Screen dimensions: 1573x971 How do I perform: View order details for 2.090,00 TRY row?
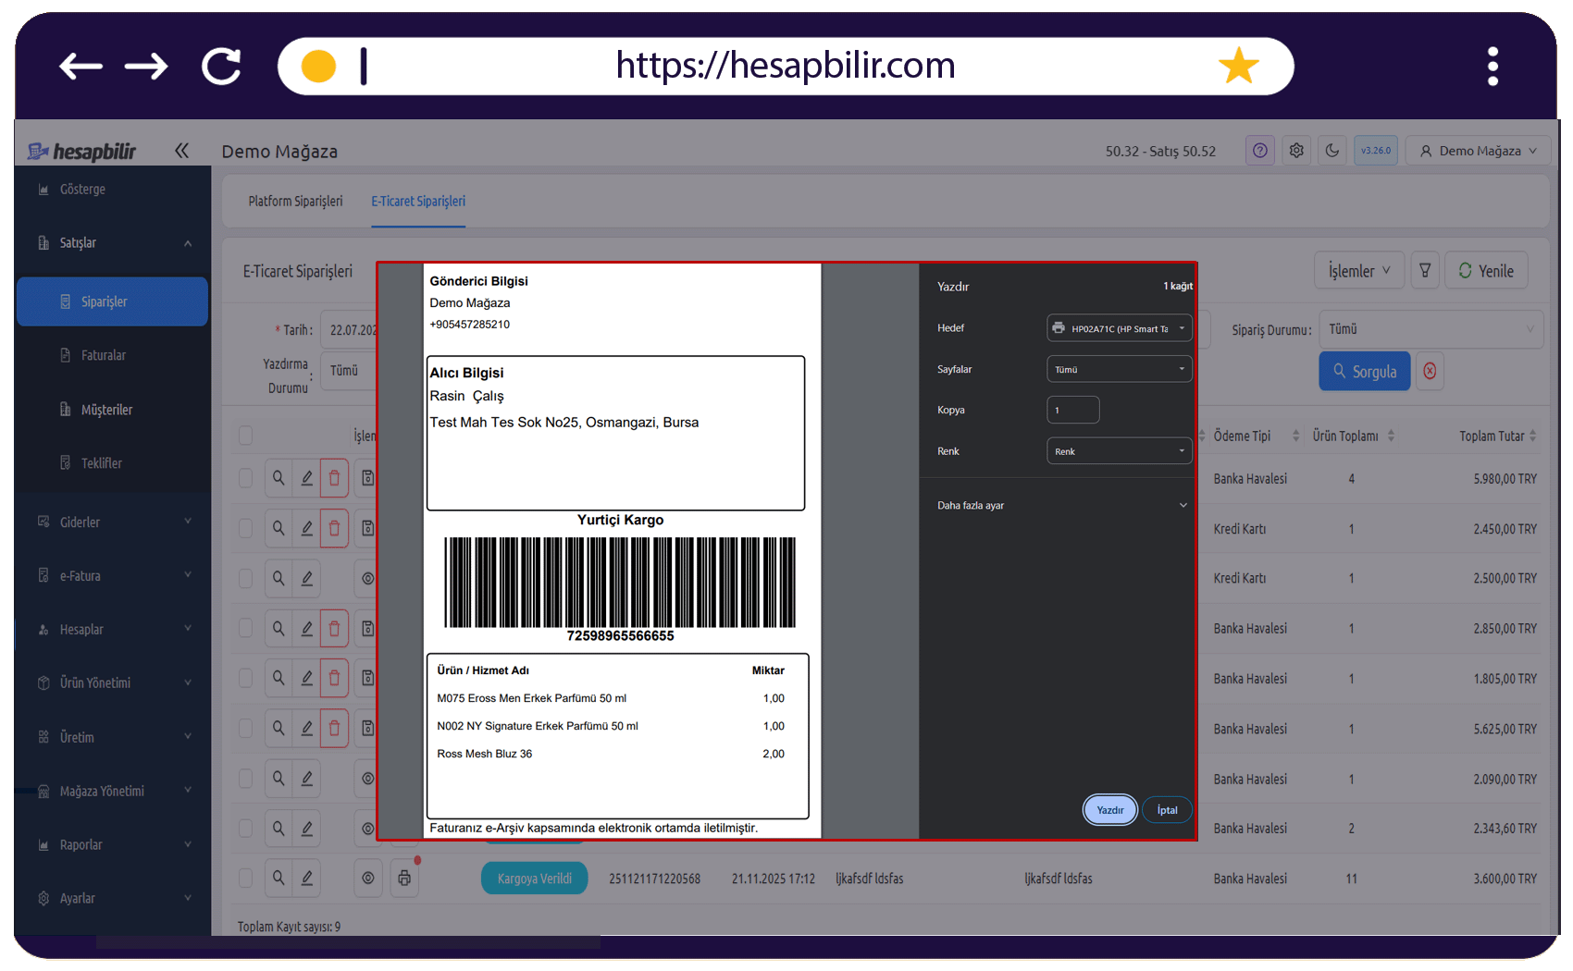tap(279, 779)
